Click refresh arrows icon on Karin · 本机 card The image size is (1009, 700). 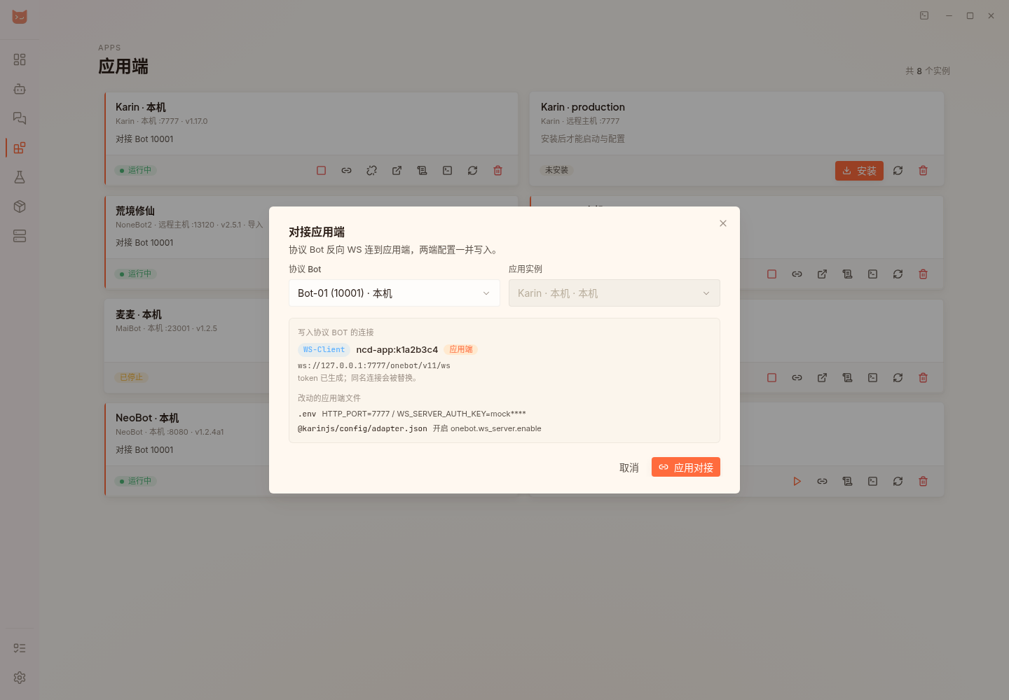473,171
